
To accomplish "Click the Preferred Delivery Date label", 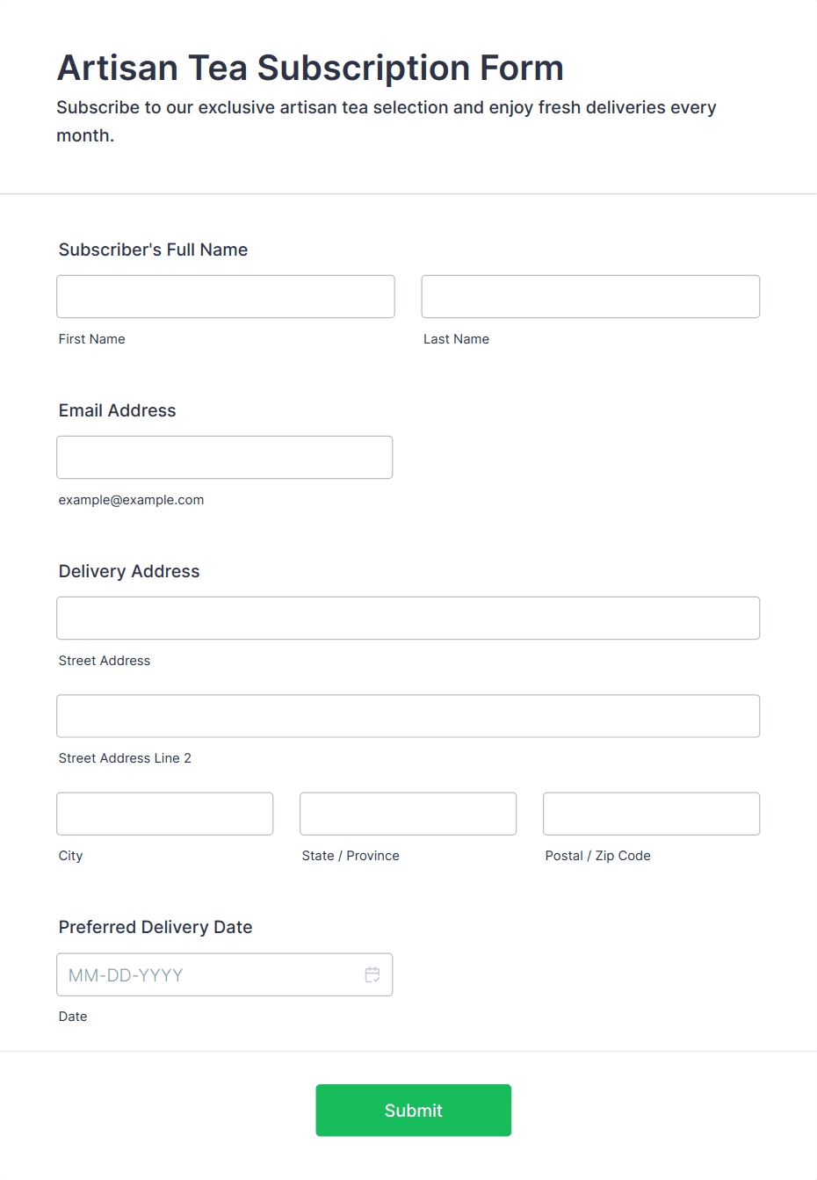I will click(155, 927).
